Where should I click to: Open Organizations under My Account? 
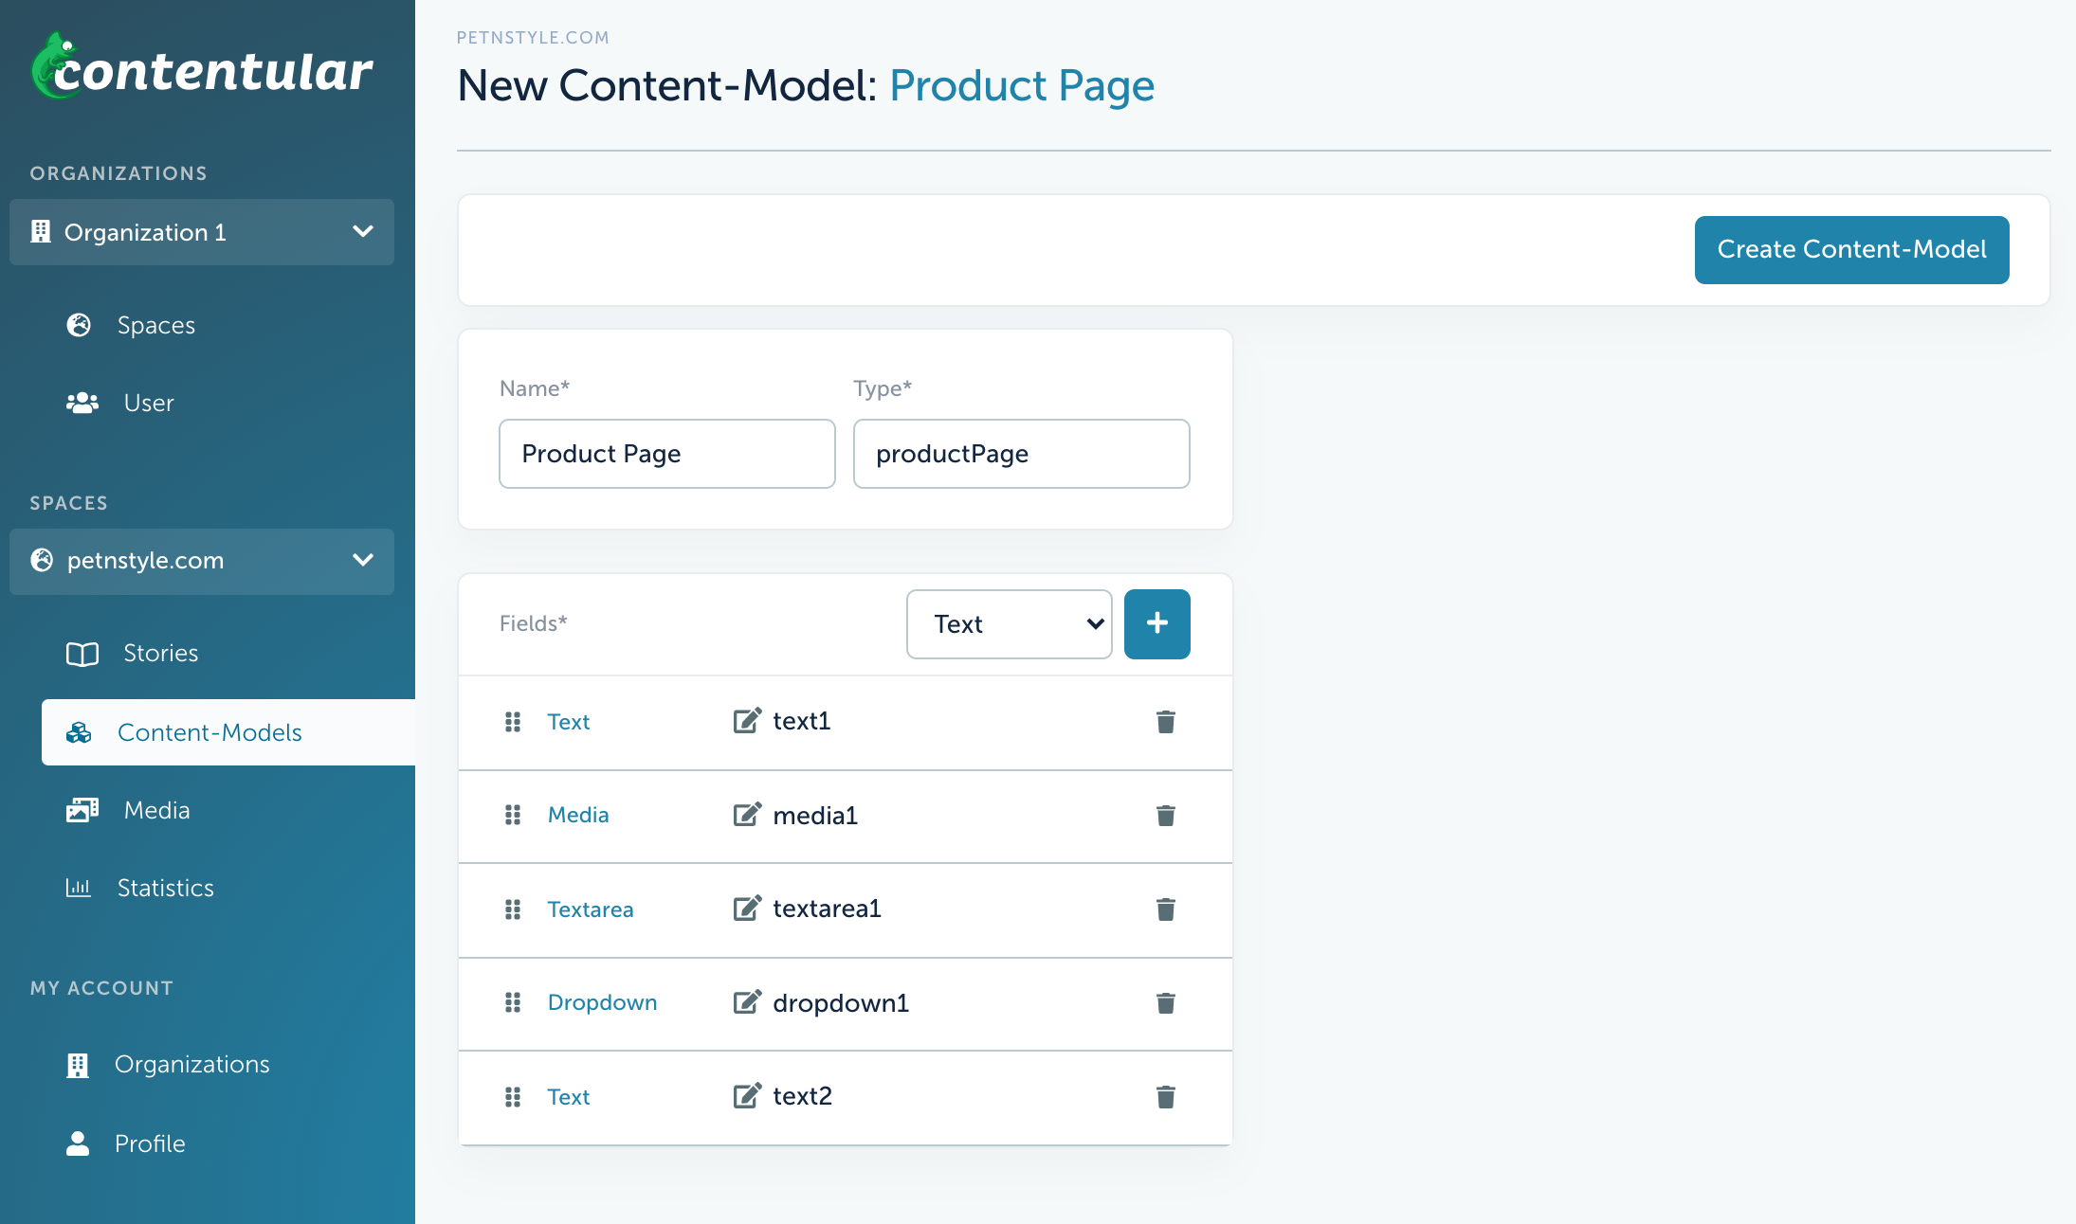(168, 1065)
